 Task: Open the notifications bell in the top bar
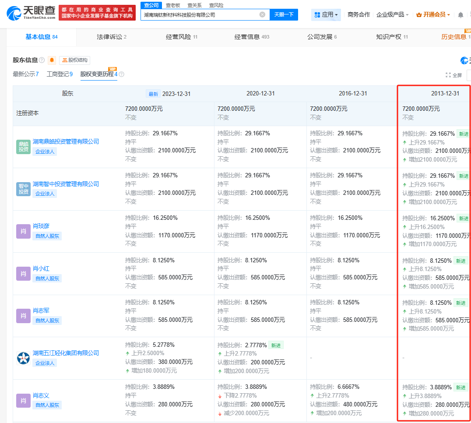click(x=460, y=15)
